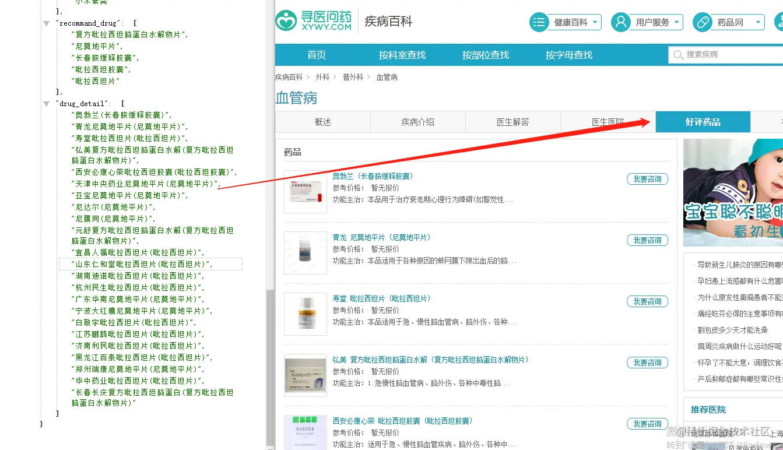783x450 pixels.
Task: Click the 血管病 breadcrumb link
Action: click(x=387, y=77)
